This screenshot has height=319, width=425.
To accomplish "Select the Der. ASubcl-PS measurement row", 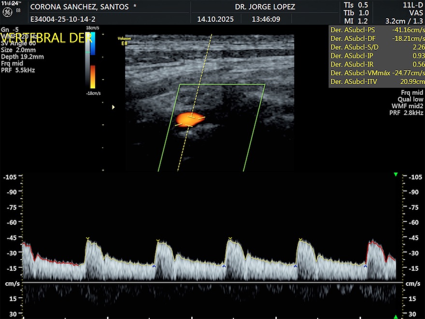I will coord(377,29).
